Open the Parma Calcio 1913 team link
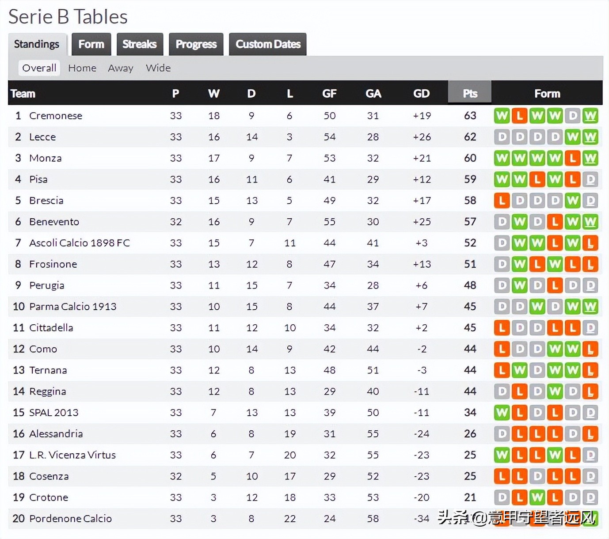Image resolution: width=609 pixels, height=539 pixels. pos(73,307)
